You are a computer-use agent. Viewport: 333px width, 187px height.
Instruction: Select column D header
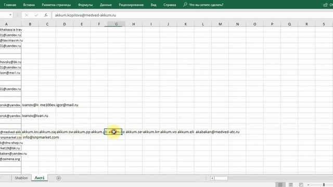coord(65,24)
